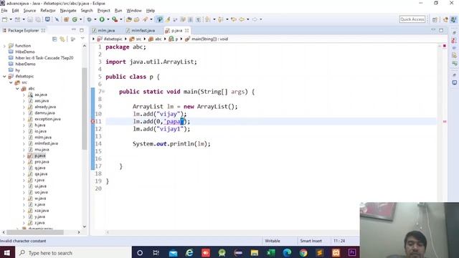Click the Save disk toolbar icon
Screen dimensions: 459x258
30,19
